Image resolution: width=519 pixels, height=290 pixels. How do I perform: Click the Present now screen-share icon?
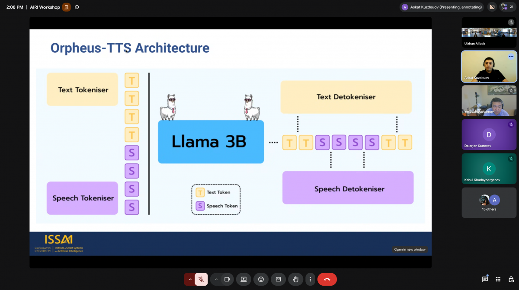[243, 279]
